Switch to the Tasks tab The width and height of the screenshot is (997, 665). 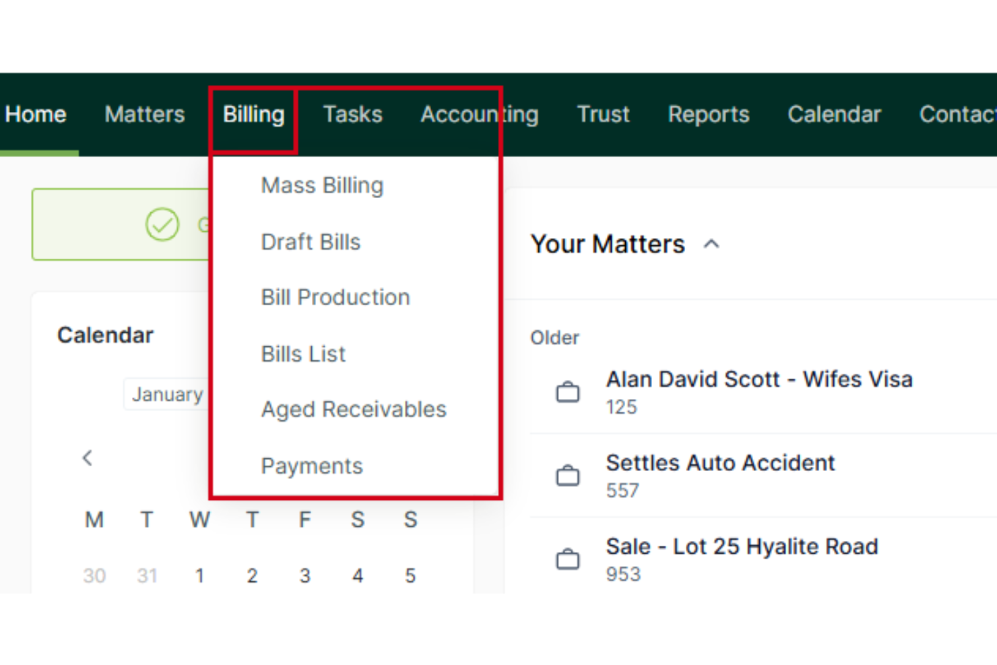coord(352,115)
